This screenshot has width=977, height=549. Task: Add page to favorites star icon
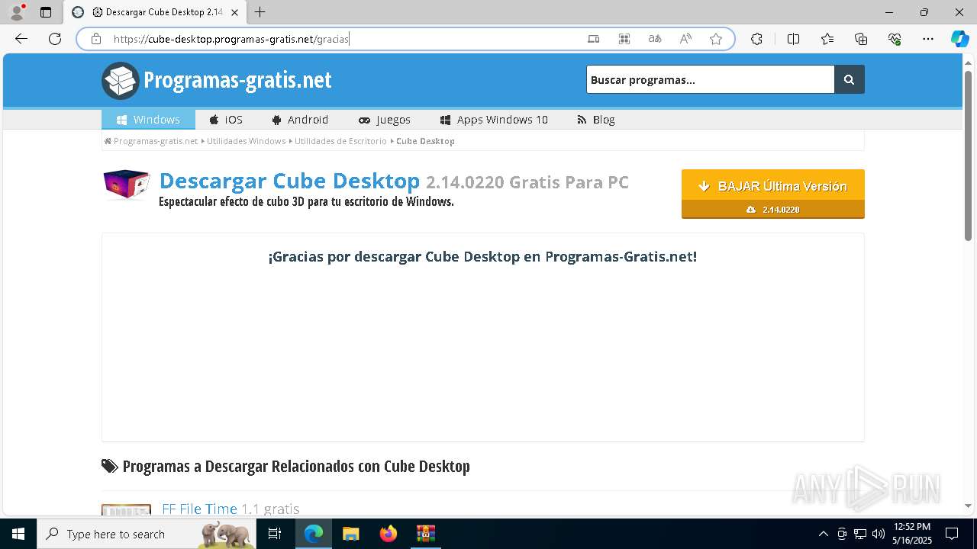pyautogui.click(x=716, y=39)
